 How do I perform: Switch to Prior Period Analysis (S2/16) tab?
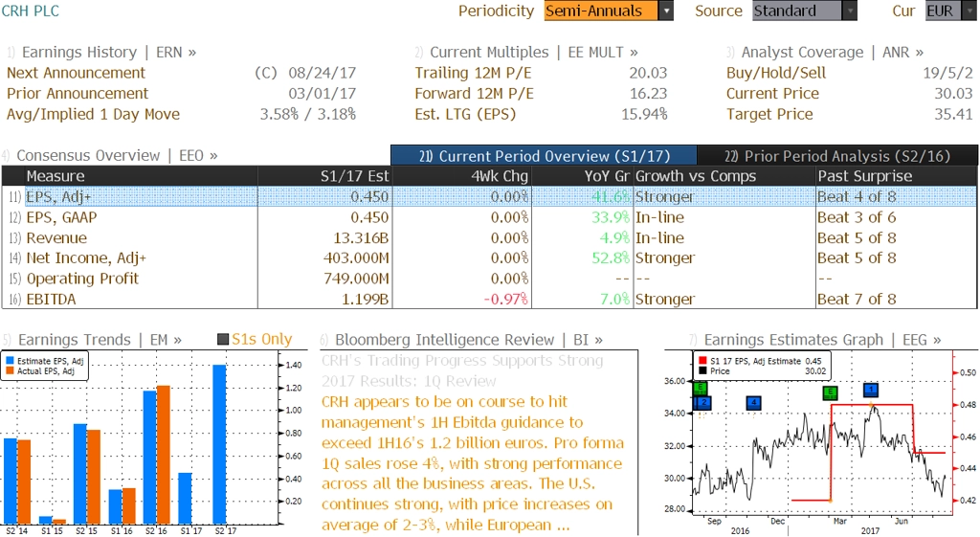(x=837, y=156)
